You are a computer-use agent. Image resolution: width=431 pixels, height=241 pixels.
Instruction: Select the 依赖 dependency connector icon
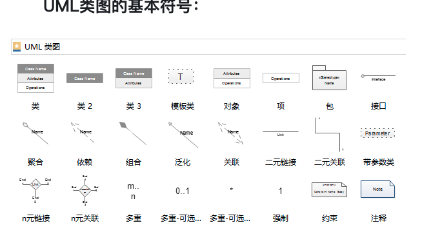tap(83, 133)
